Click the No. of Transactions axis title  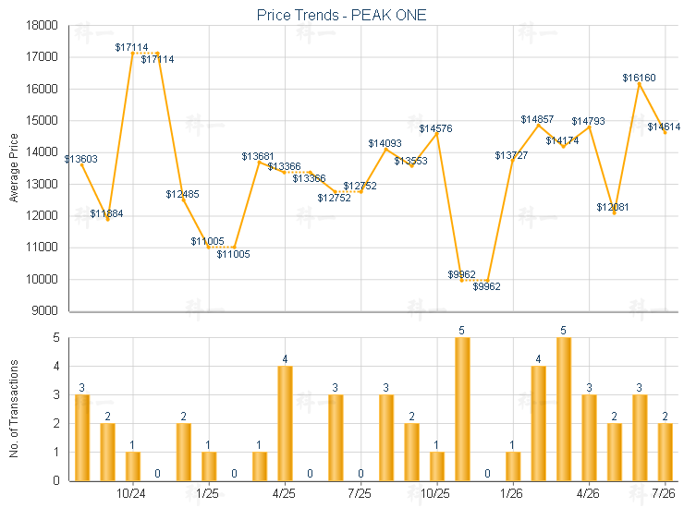pos(14,408)
